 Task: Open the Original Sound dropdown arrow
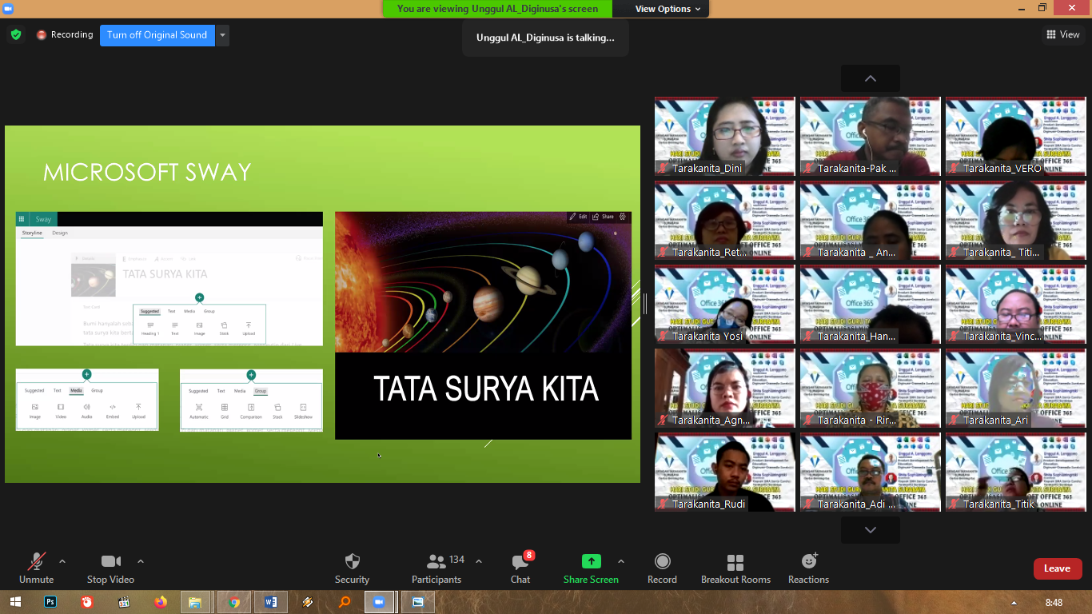click(223, 35)
